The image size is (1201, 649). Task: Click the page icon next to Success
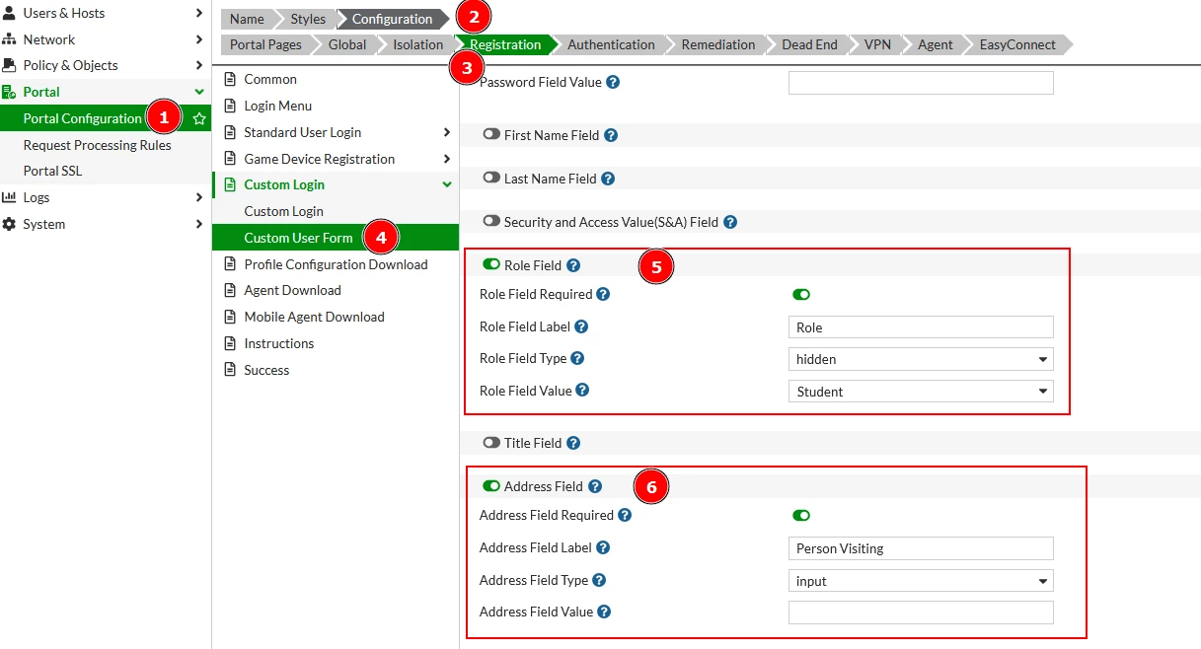pos(231,370)
